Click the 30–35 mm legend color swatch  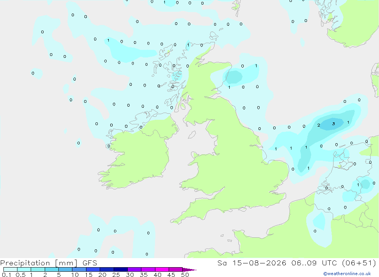coord(135,269)
